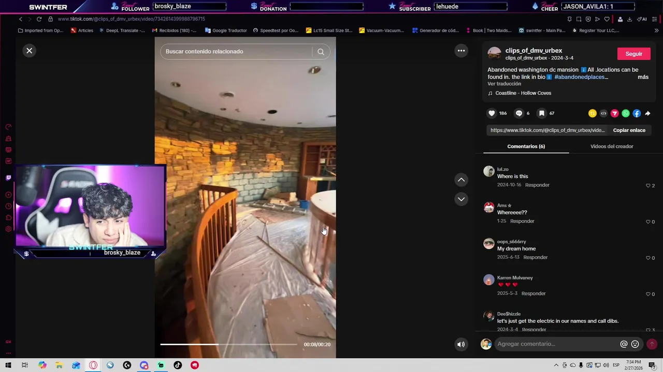Click 'Copiar enlace' button

click(x=629, y=130)
